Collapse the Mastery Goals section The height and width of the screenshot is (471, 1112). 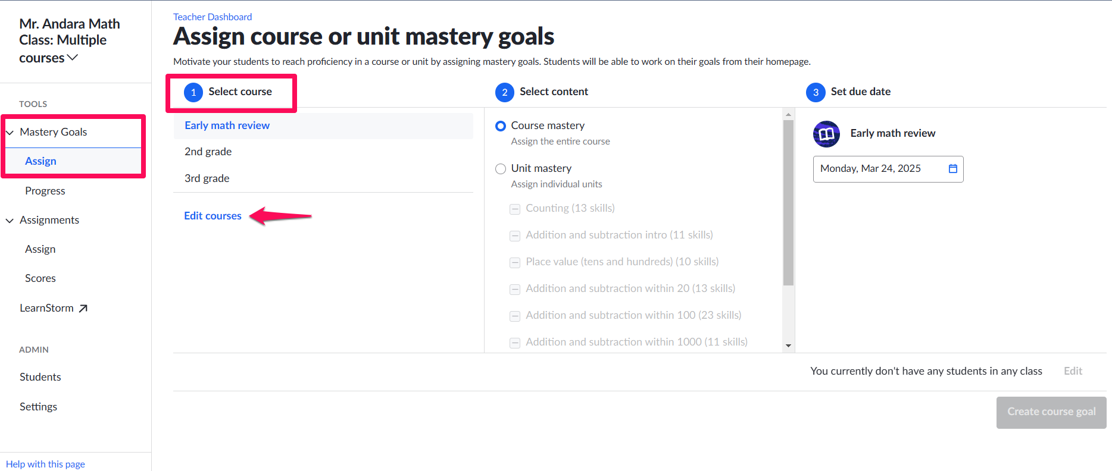(x=10, y=133)
